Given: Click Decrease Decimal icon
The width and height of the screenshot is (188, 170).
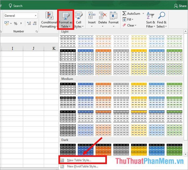Looking at the screenshot, I should (x=35, y=23).
